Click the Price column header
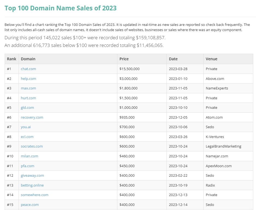This screenshot has height=210, width=256. pos(124,59)
